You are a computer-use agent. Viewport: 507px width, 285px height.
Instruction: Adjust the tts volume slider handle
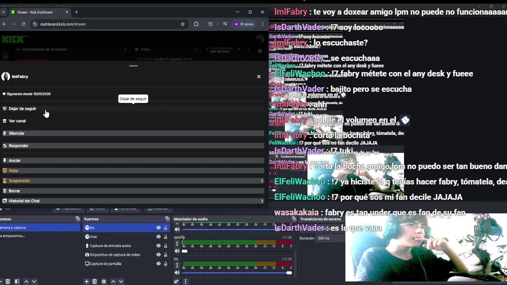[289, 273]
